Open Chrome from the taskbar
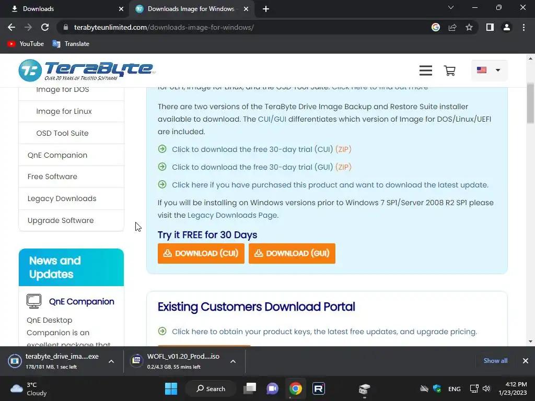The width and height of the screenshot is (535, 401). click(x=296, y=388)
